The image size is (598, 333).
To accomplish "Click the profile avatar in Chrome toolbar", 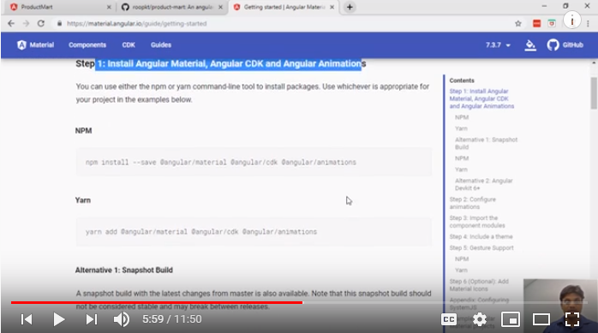I will pyautogui.click(x=571, y=21).
